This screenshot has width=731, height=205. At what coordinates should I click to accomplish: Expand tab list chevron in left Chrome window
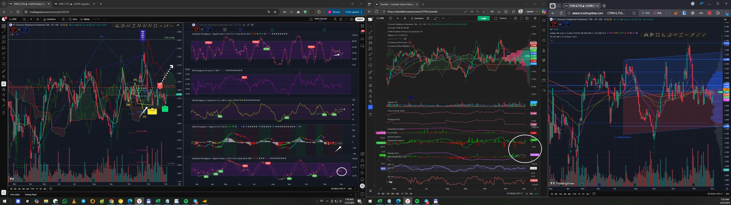point(4,4)
